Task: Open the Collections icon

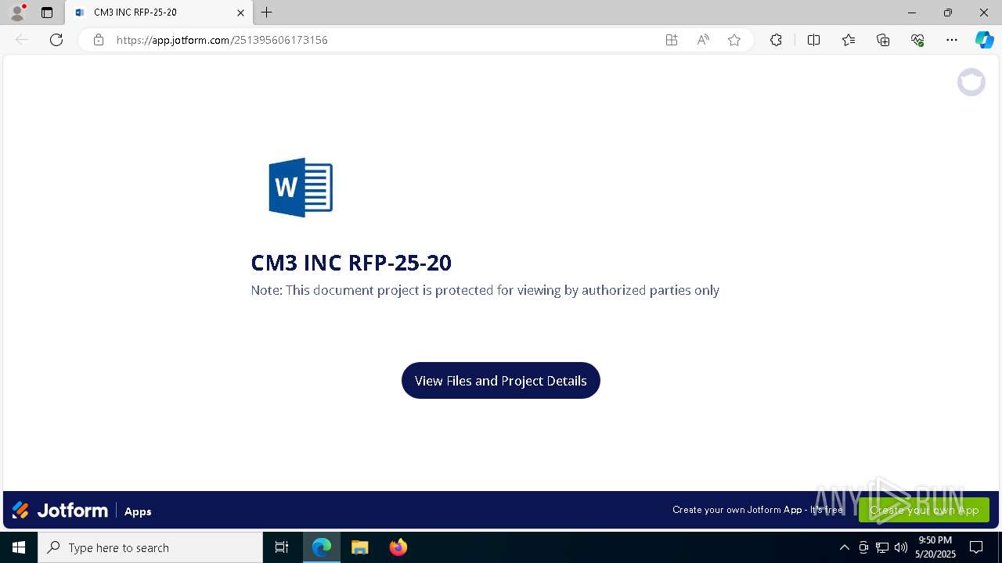Action: coord(883,40)
